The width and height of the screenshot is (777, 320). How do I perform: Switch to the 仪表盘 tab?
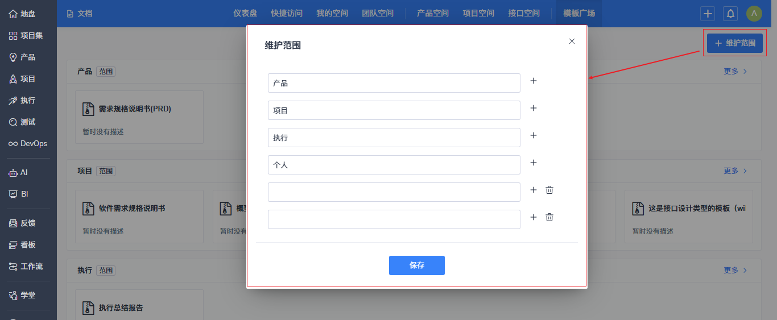tap(245, 14)
